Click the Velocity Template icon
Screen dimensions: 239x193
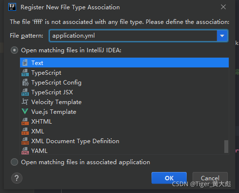click(x=25, y=102)
